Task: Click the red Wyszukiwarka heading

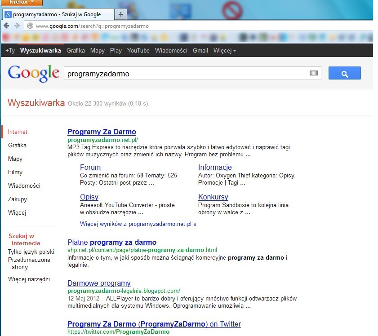Action: coord(36,103)
